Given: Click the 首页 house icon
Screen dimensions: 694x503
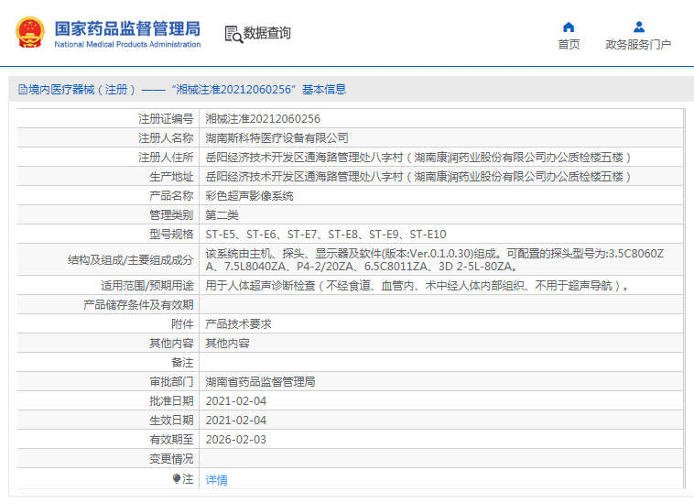Looking at the screenshot, I should [x=569, y=27].
